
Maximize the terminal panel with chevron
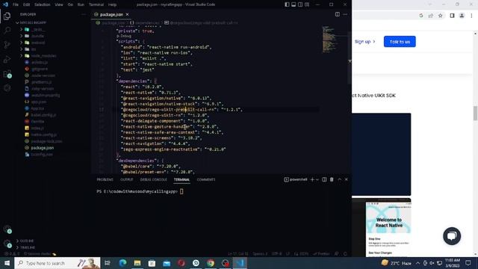339,179
